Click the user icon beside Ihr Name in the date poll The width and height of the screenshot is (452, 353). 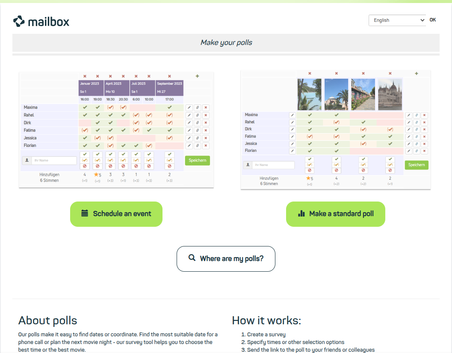(27, 160)
